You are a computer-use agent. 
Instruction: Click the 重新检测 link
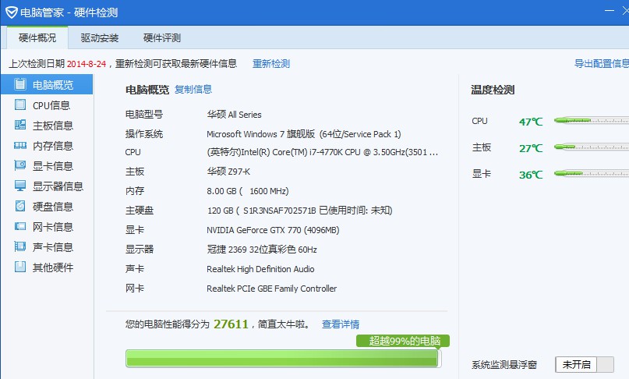[x=271, y=64]
